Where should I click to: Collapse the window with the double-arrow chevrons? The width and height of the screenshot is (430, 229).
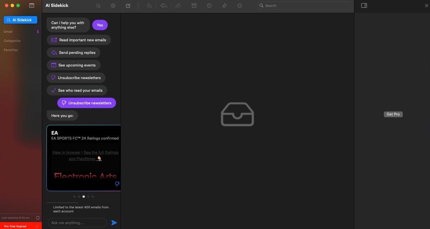pos(426,5)
